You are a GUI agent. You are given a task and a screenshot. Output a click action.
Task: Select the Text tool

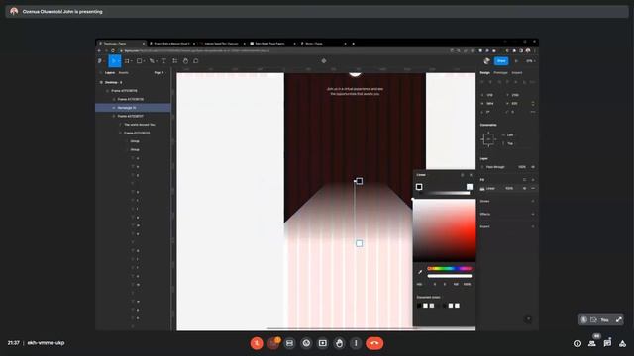click(164, 61)
